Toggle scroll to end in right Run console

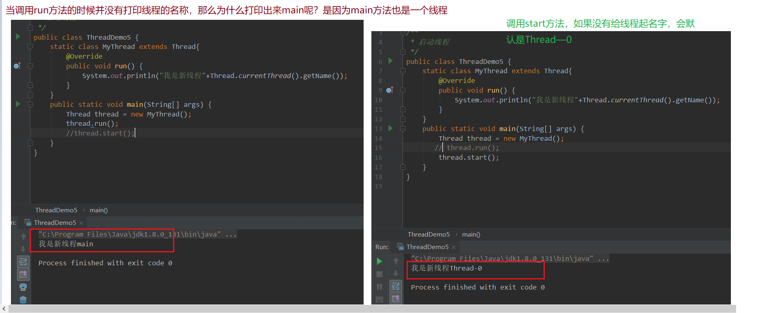tap(396, 298)
